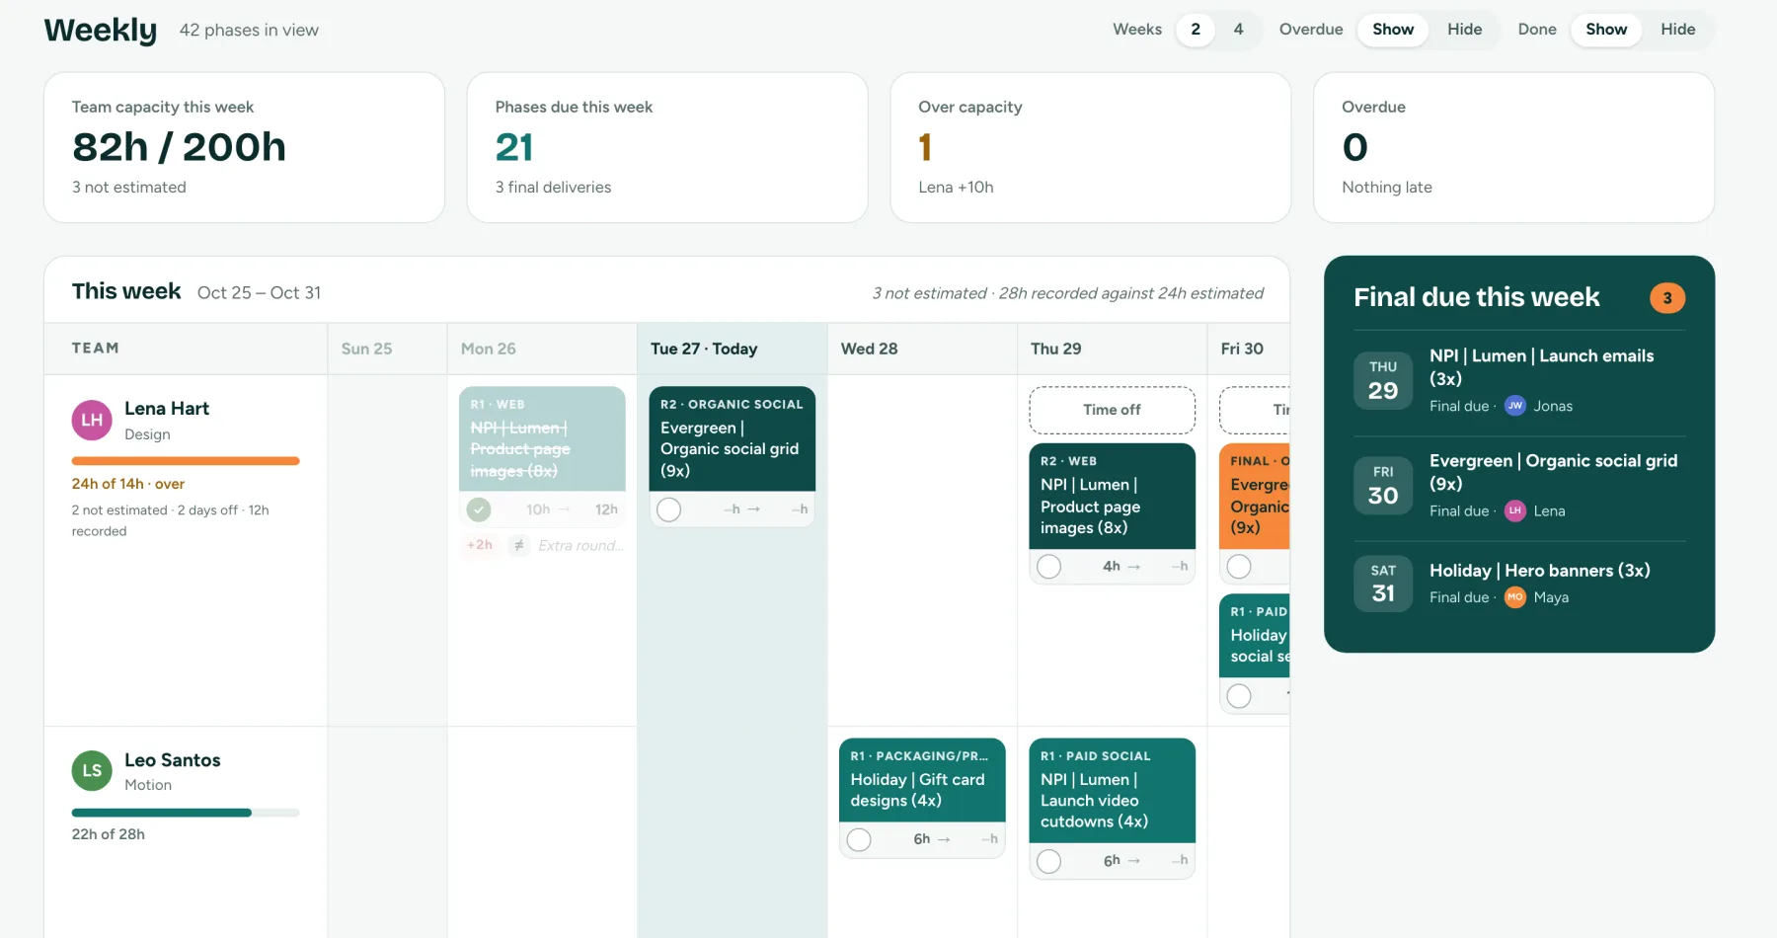
Task: Select Hide for Overdue phases
Action: pyautogui.click(x=1465, y=30)
